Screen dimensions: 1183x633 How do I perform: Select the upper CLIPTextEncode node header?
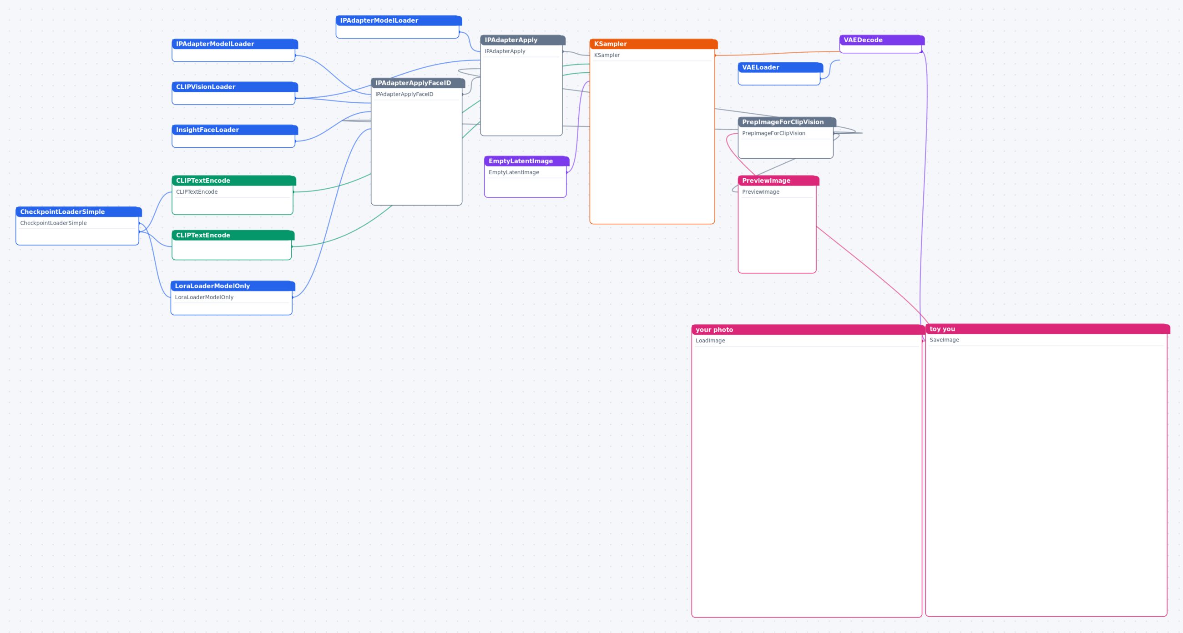pos(234,181)
